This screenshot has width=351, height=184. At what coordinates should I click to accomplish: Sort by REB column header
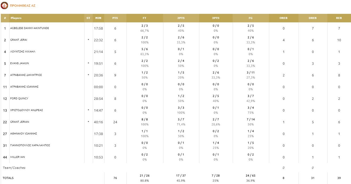coord(339,18)
